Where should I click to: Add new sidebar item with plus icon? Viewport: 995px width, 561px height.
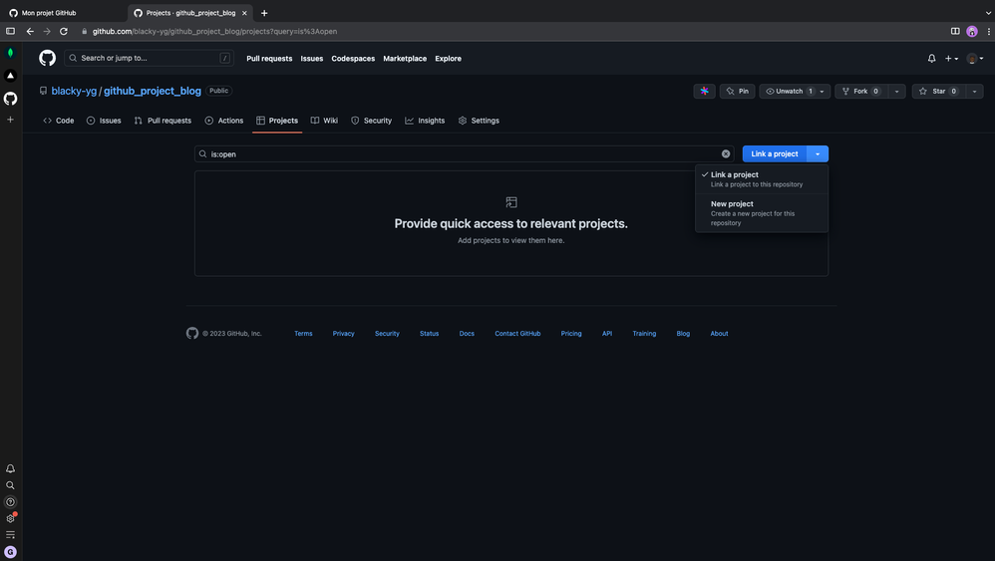[x=10, y=120]
